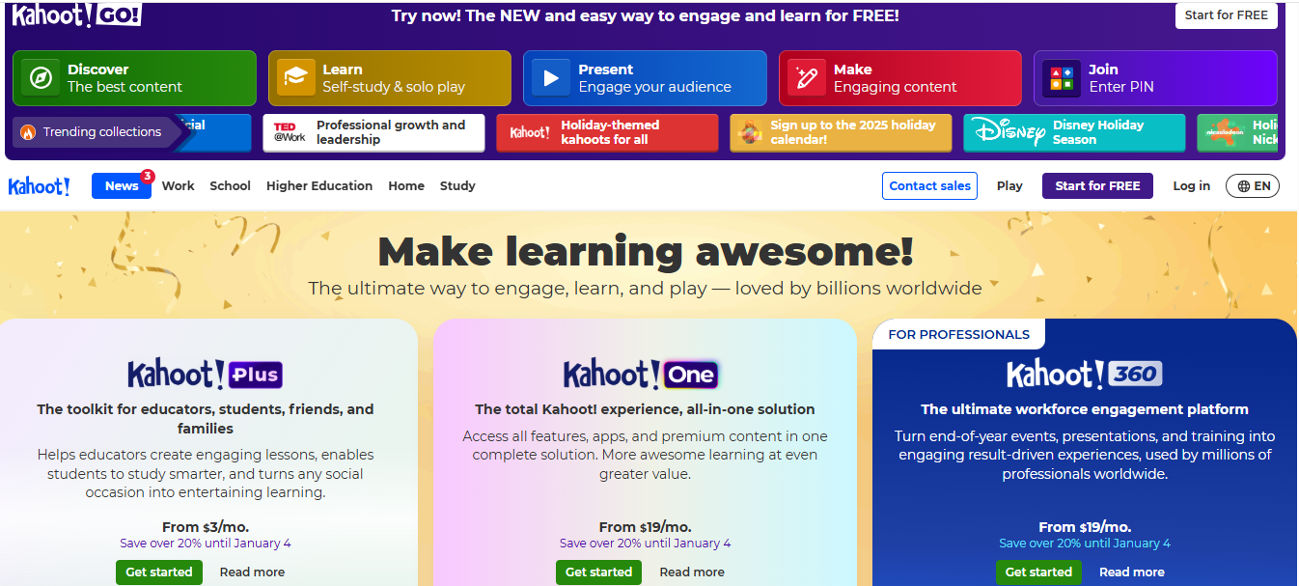Screen dimensions: 1299x586
Task: Click the Join PIN shapes icon
Action: (1062, 78)
